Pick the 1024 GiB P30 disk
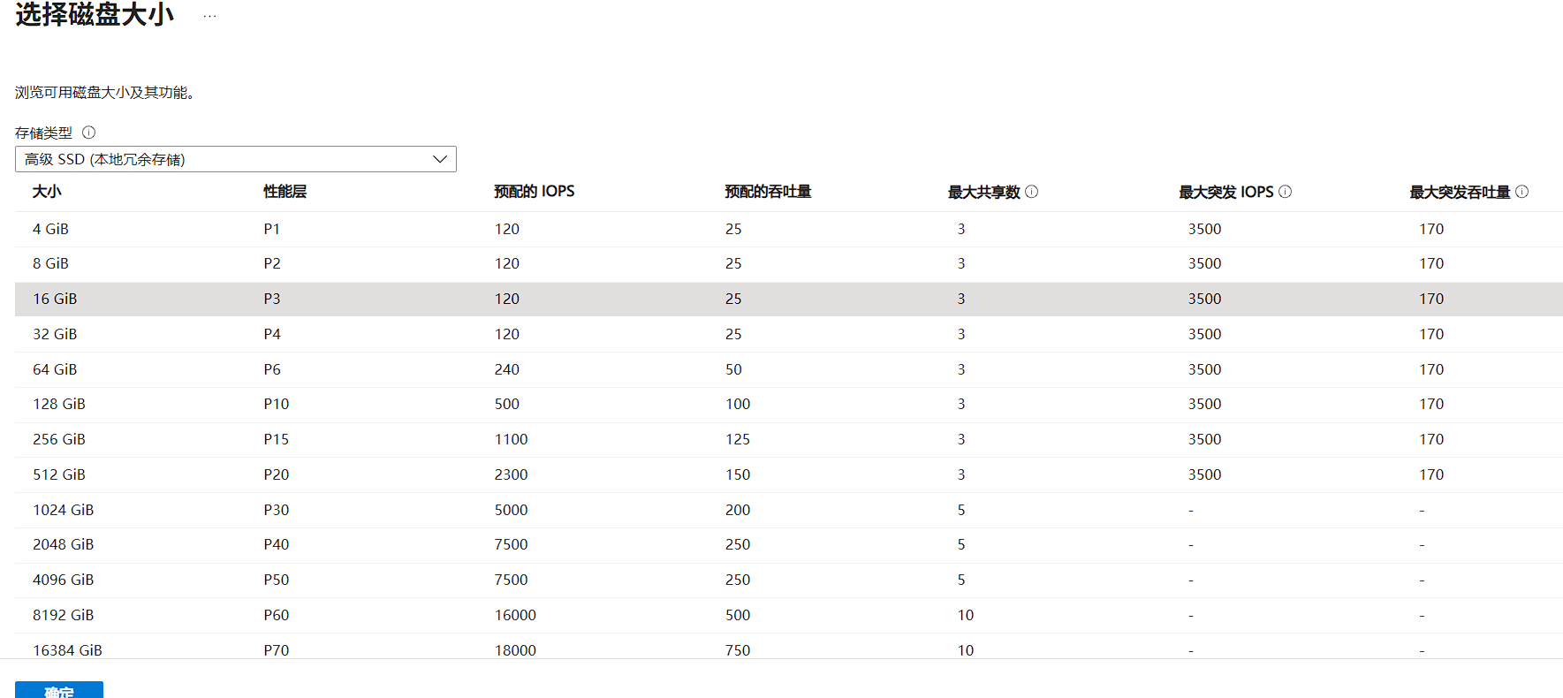 click(64, 510)
